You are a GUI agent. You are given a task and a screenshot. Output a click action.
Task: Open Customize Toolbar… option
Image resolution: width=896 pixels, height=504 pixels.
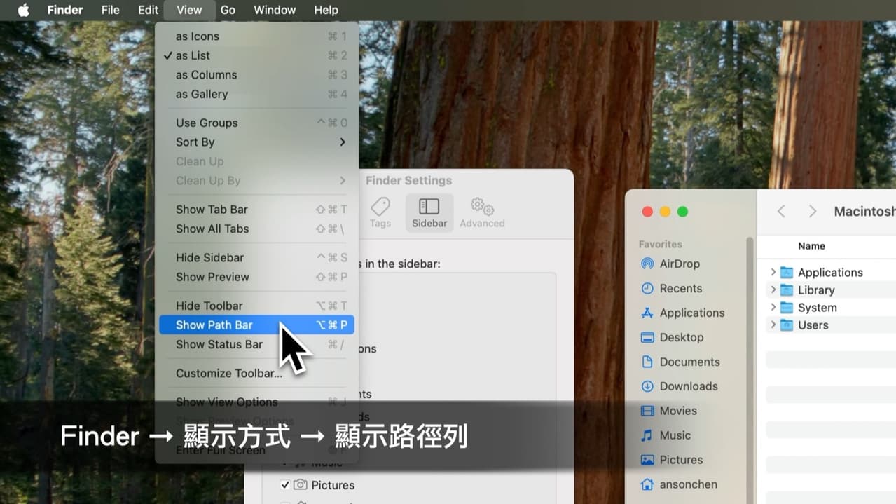(257, 373)
